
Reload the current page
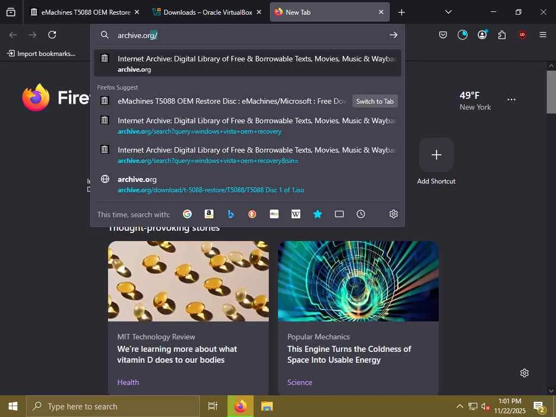(x=52, y=35)
